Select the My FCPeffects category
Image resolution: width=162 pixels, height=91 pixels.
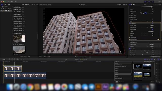[x=119, y=78]
